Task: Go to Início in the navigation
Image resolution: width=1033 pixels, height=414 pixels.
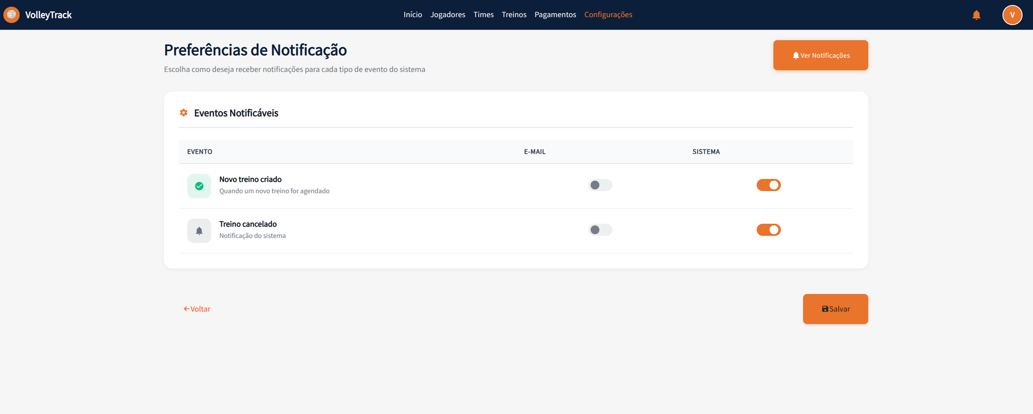Action: [x=413, y=15]
